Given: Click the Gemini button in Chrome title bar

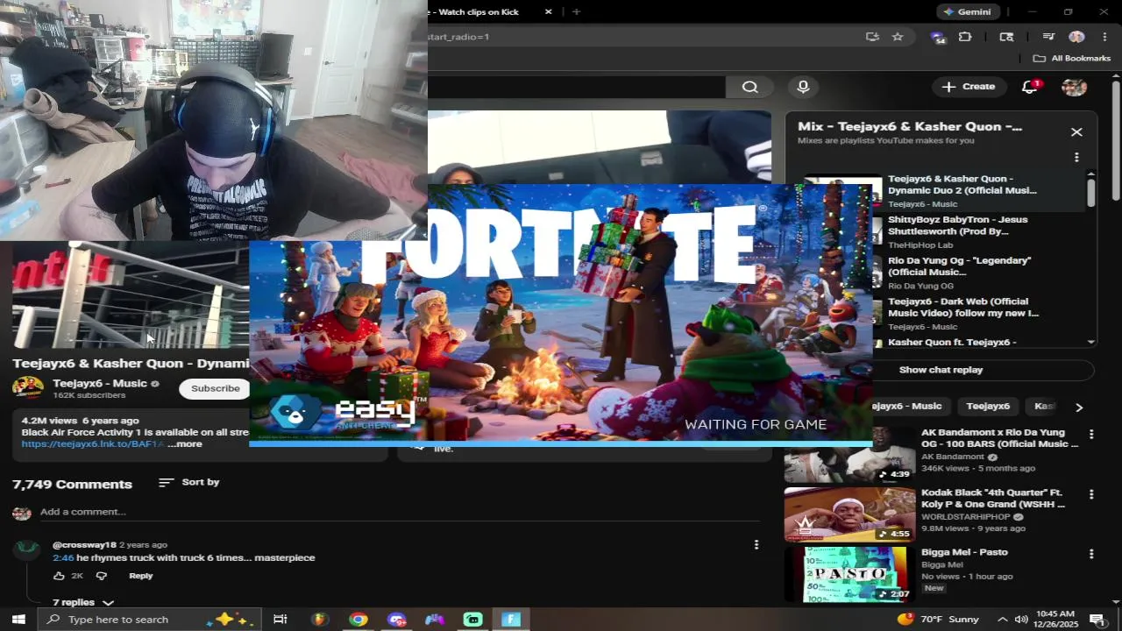Looking at the screenshot, I should click(x=968, y=11).
